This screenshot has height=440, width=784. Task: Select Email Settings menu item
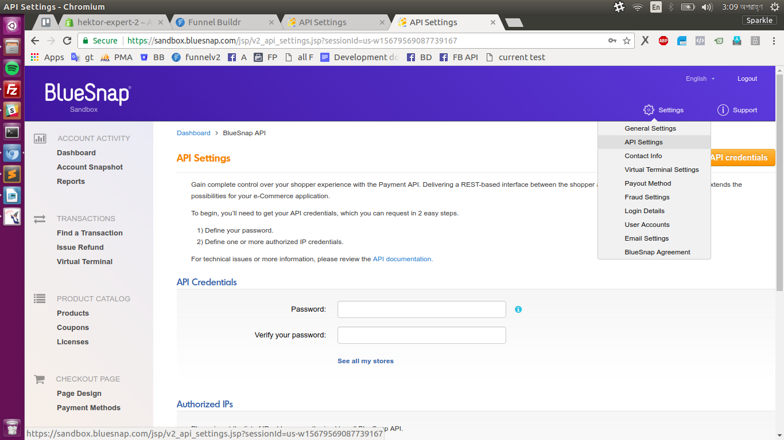coord(654,238)
